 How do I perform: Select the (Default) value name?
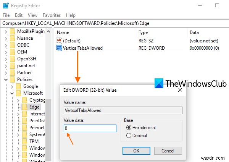[72, 41]
